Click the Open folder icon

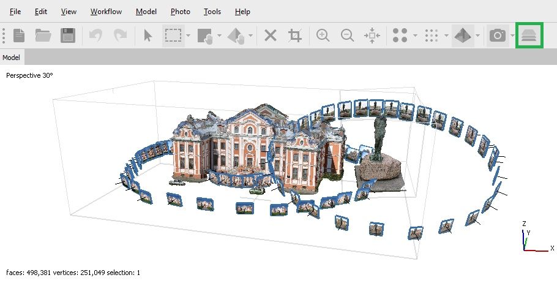click(x=43, y=36)
